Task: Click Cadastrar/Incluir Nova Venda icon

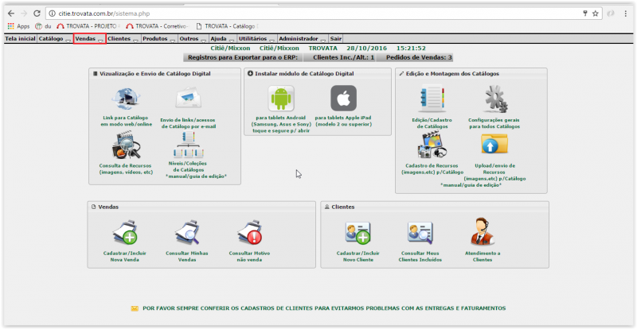Action: click(x=125, y=233)
